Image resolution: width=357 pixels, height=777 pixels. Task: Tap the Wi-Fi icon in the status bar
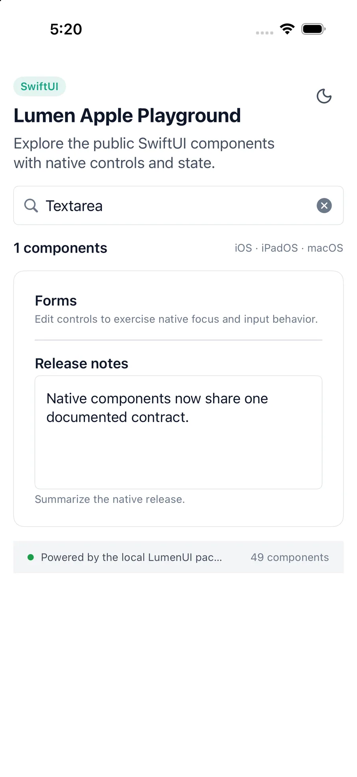click(x=287, y=29)
